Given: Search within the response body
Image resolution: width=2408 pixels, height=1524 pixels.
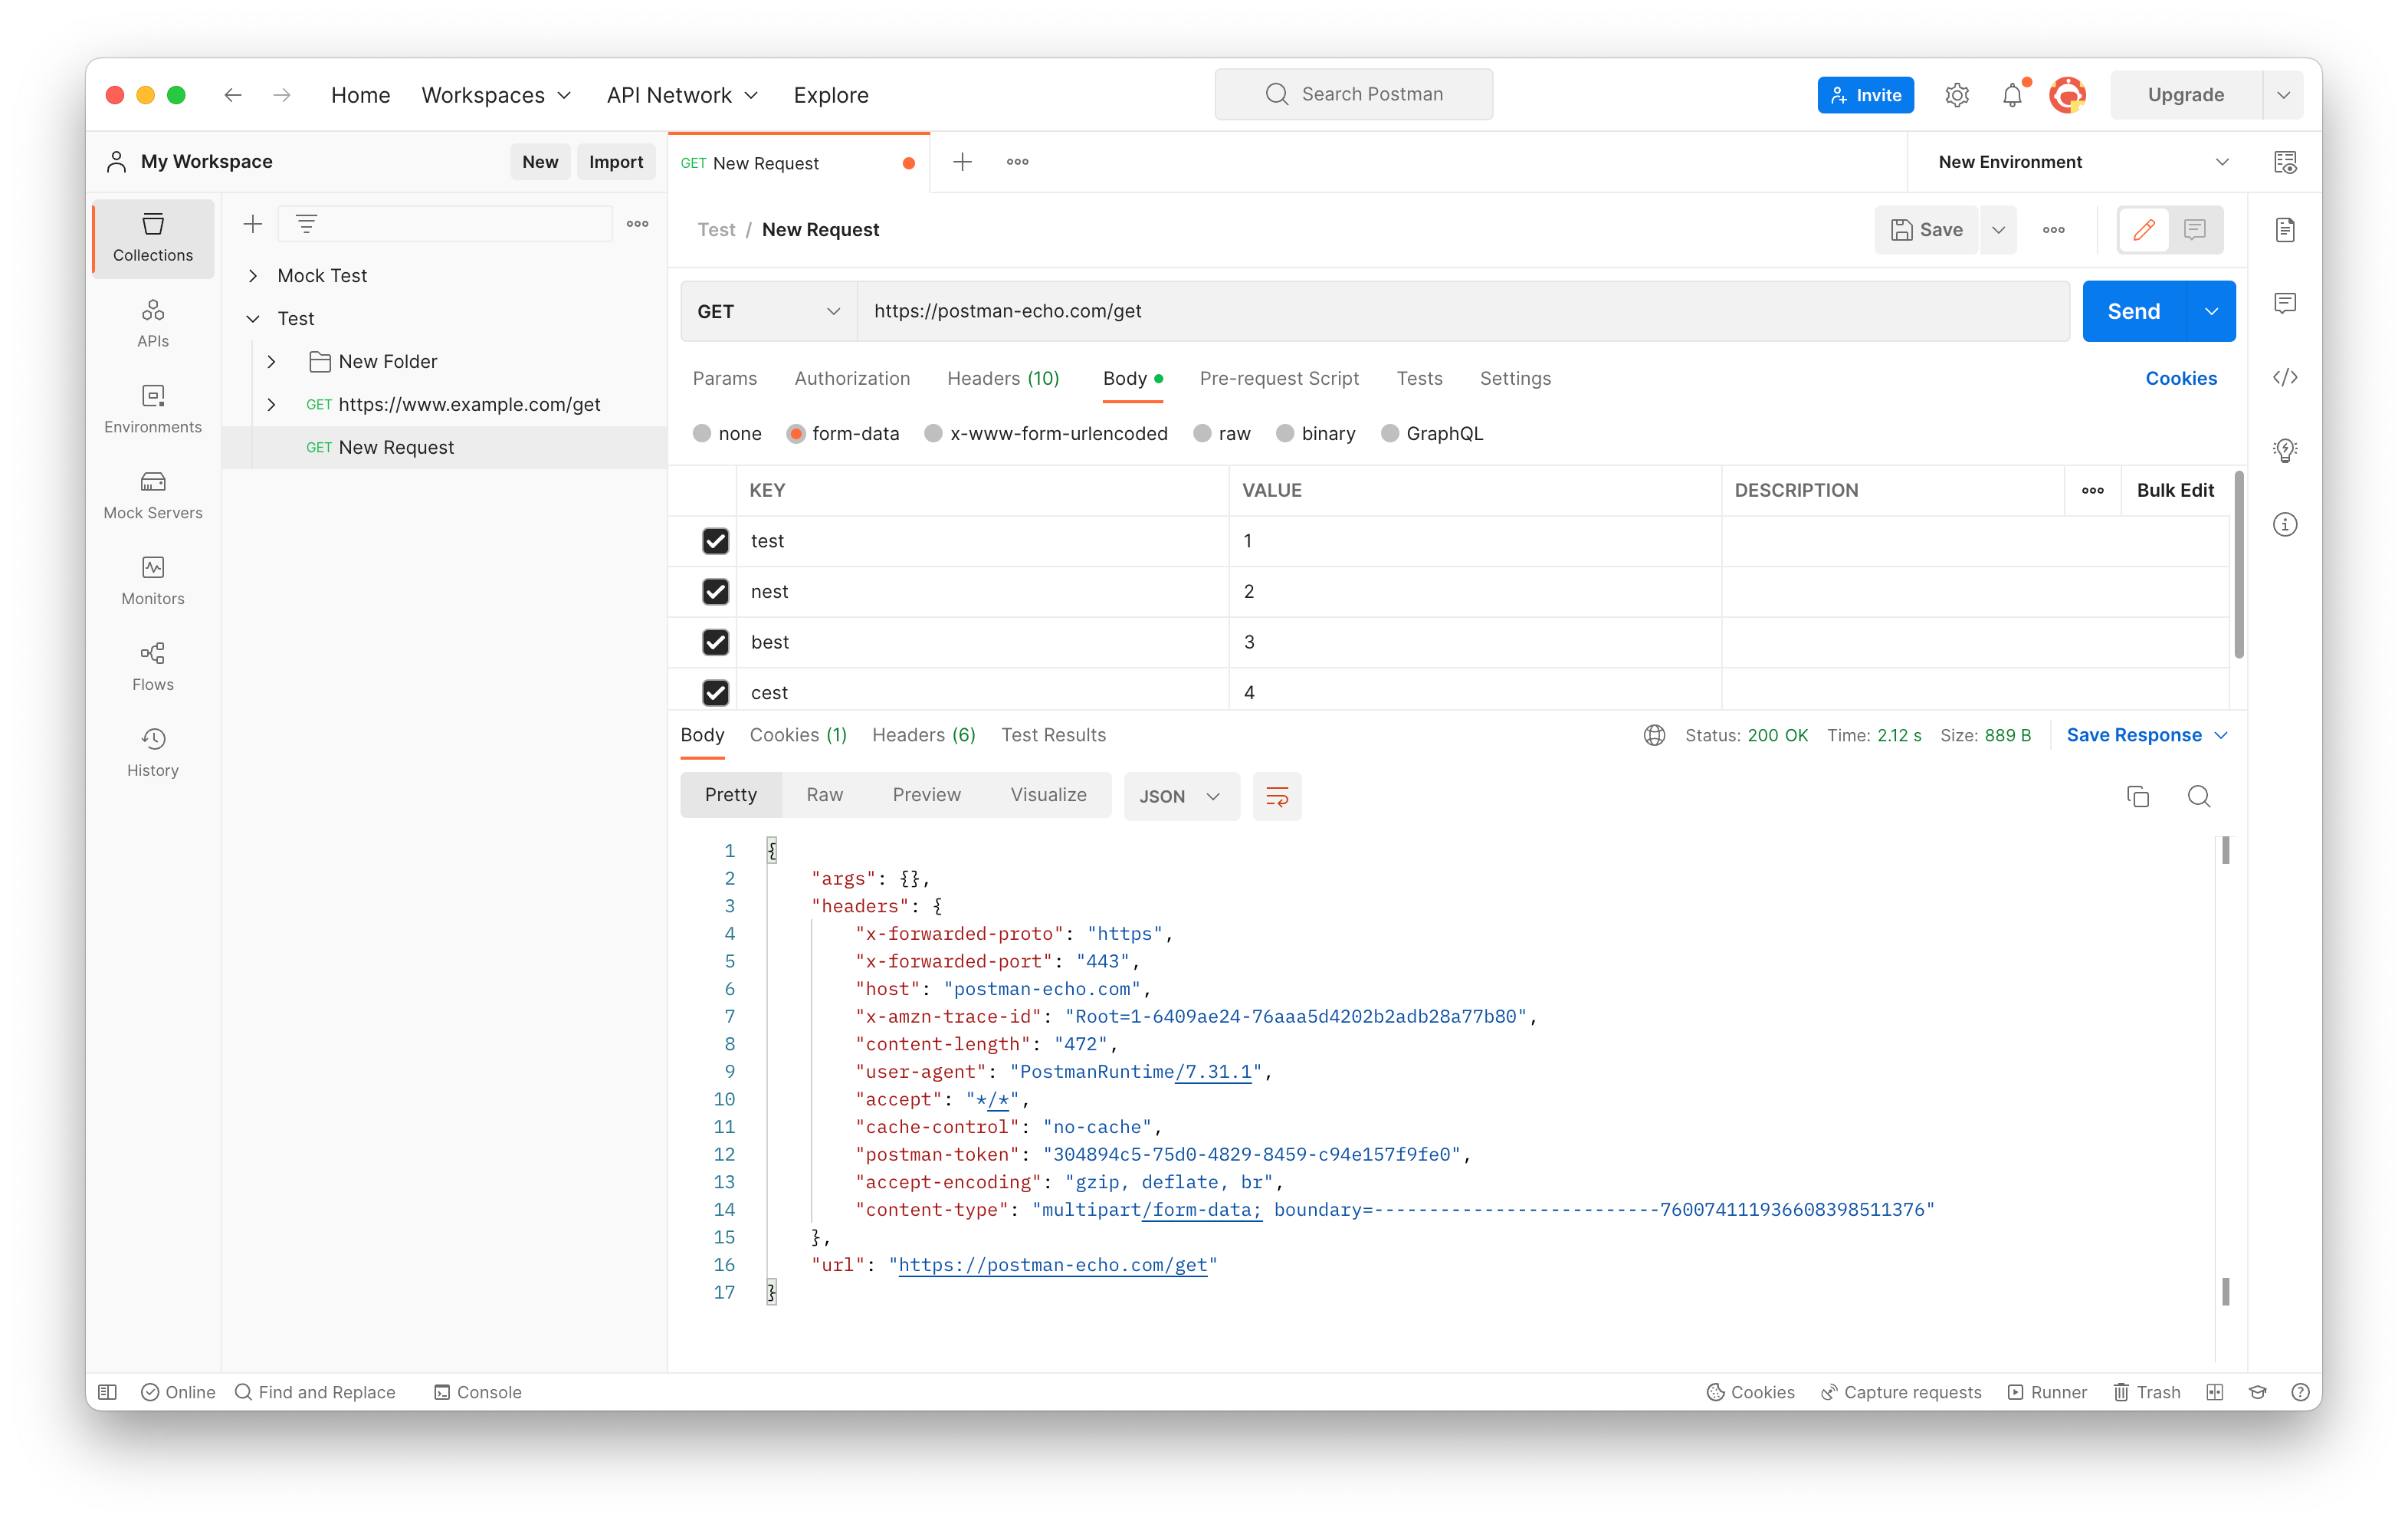Looking at the screenshot, I should pyautogui.click(x=2198, y=796).
